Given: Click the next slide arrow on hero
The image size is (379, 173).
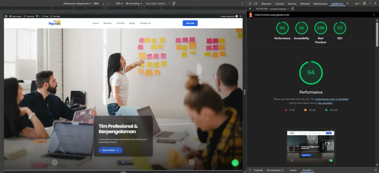Looking at the screenshot, I should point(192,162).
